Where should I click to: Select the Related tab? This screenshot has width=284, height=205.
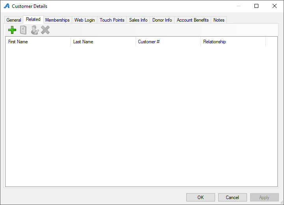click(33, 19)
